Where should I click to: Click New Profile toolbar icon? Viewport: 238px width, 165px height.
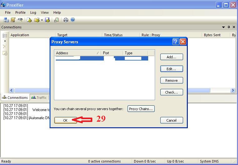(x=29, y=20)
